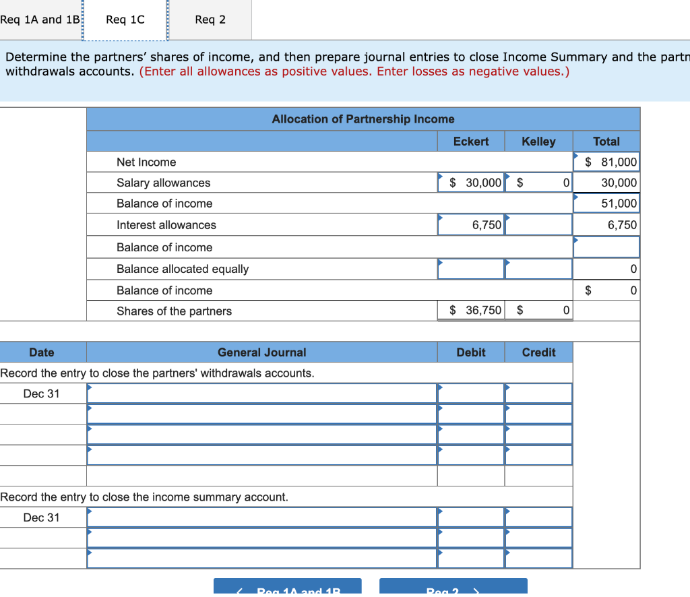Click the debit cell for the income summary entry
Viewport: 690px width, 597px height.
pos(470,517)
